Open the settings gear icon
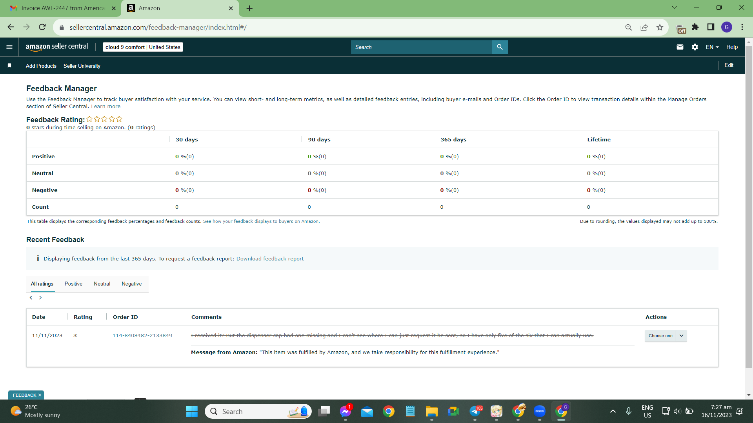The width and height of the screenshot is (753, 423). [x=695, y=47]
